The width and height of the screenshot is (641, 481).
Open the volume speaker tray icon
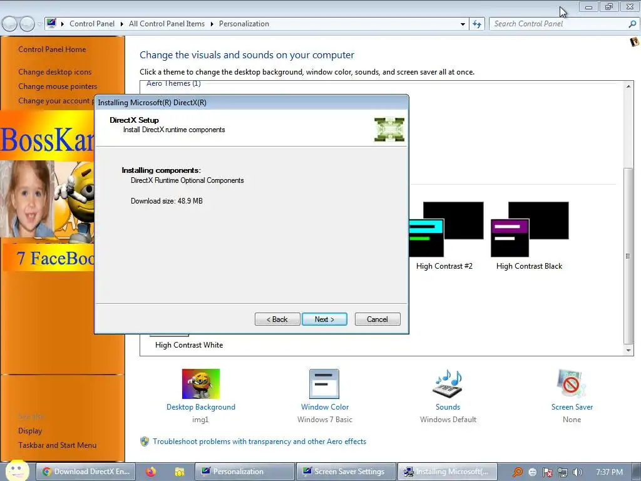pos(577,472)
